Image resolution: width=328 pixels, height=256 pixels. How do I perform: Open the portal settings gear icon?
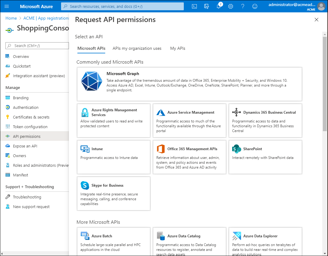pos(231,6)
